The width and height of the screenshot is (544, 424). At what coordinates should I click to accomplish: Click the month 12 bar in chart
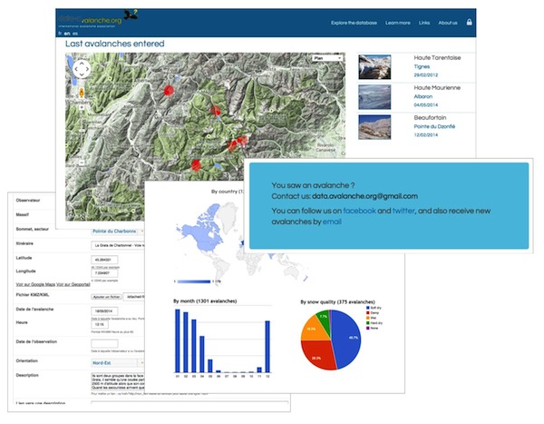tap(267, 347)
